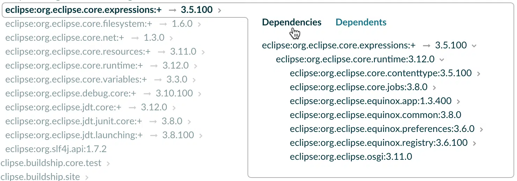517x181 pixels.
Task: Expand the buildship.core.test project chevron
Action: click(108, 164)
